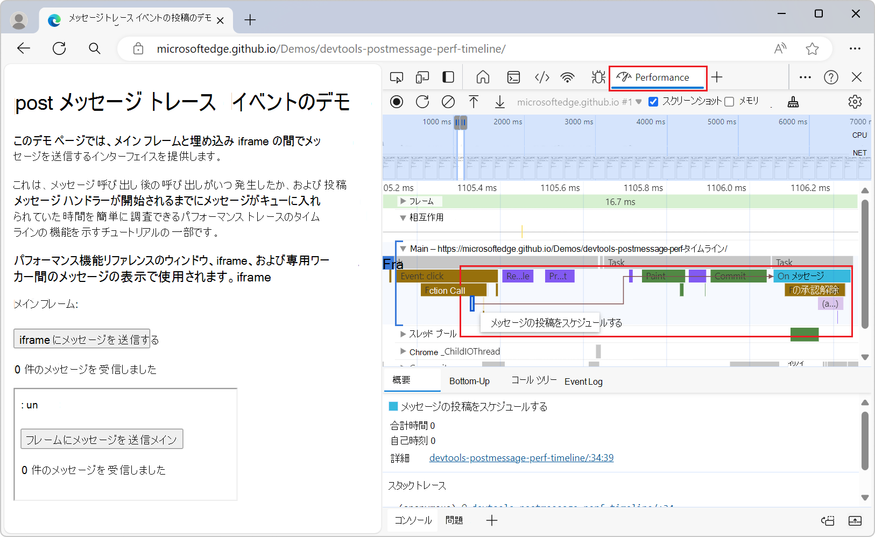Enable the メモリ checkbox
This screenshot has width=875, height=537.
pos(729,101)
